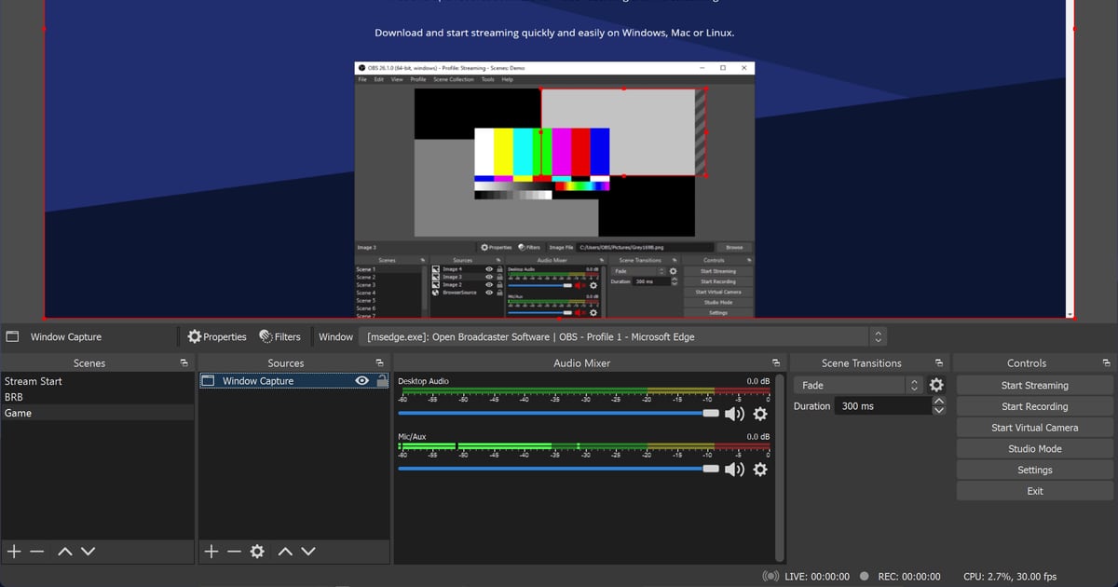Move selected source up in Sources
Viewport: 1118px width, 587px height.
285,552
